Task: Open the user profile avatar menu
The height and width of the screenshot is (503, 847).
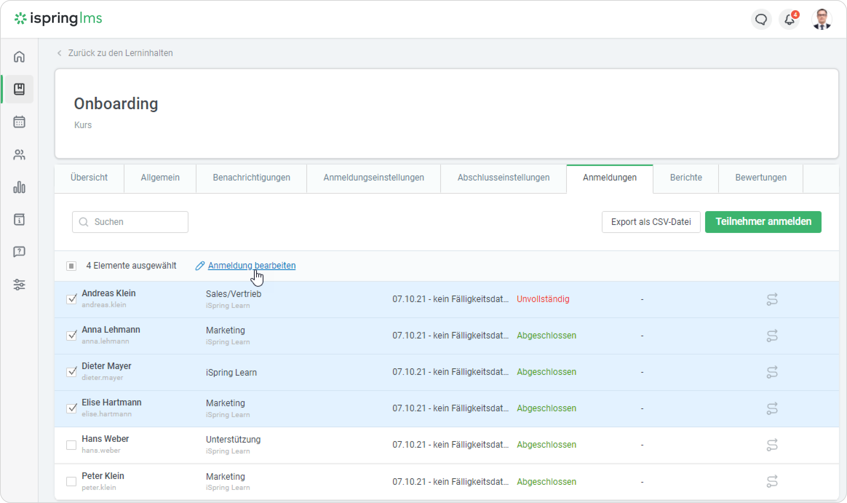Action: (822, 19)
